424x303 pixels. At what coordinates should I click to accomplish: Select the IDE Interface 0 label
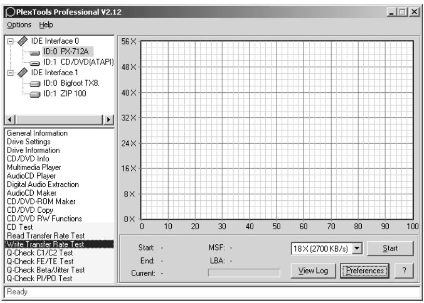(55, 41)
